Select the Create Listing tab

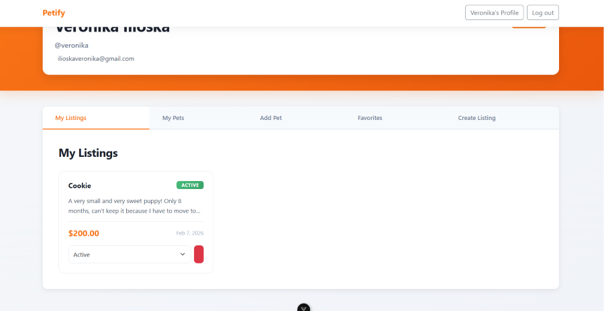[476, 118]
